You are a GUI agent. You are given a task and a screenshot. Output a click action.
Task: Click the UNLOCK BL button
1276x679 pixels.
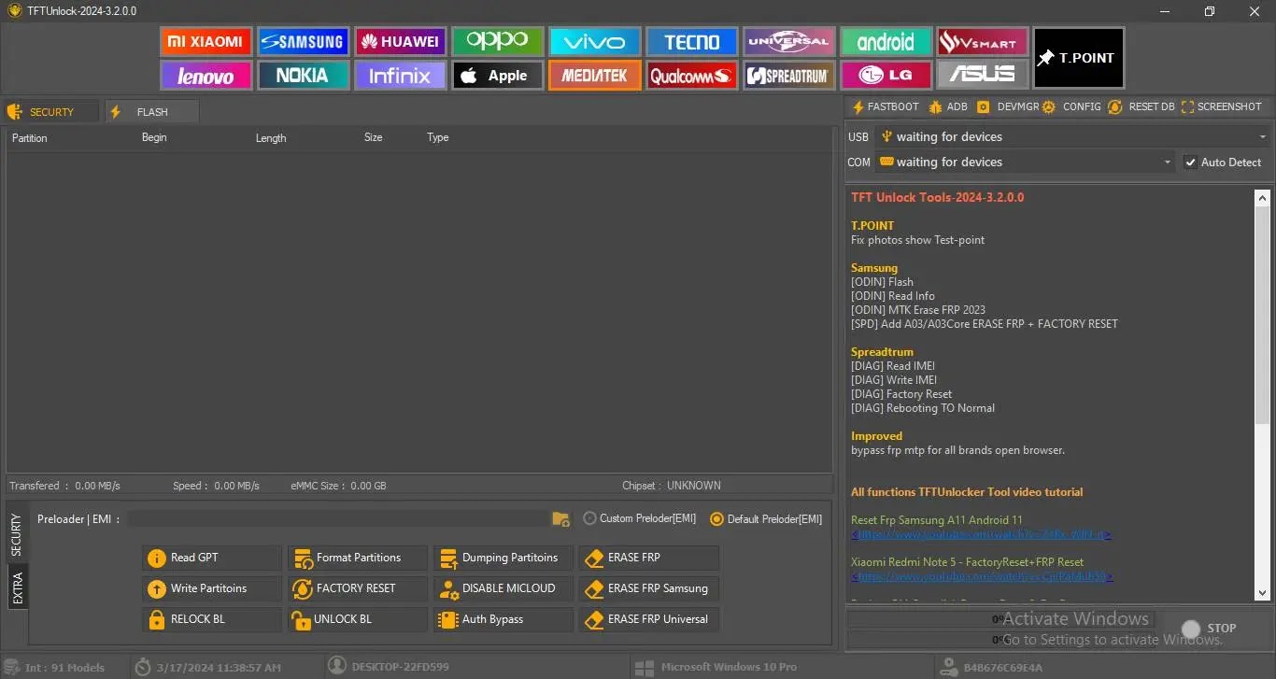click(x=358, y=619)
